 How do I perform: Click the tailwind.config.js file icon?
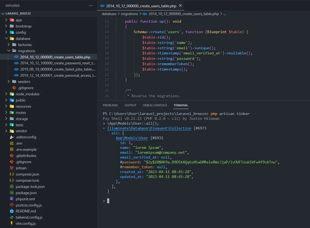pyautogui.click(x=12, y=218)
